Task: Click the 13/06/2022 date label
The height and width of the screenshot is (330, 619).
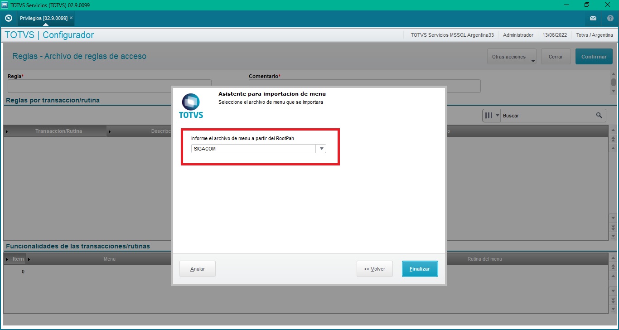Action: tap(555, 35)
